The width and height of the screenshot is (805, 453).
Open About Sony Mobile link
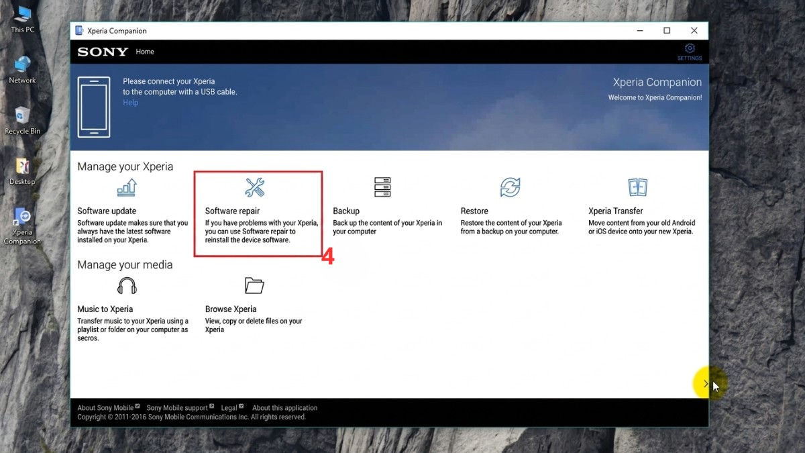(108, 407)
